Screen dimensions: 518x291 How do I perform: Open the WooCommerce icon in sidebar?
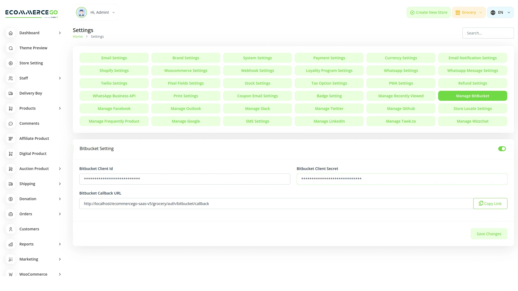(11, 274)
